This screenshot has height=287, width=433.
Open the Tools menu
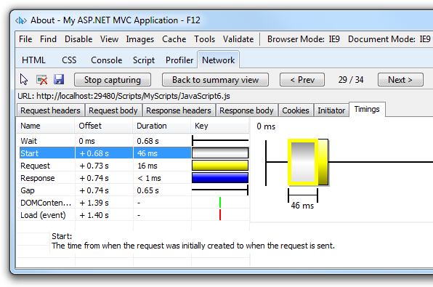pos(204,39)
